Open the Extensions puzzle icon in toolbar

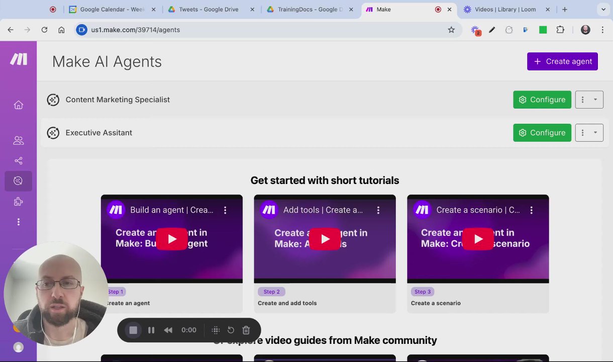coord(560,30)
